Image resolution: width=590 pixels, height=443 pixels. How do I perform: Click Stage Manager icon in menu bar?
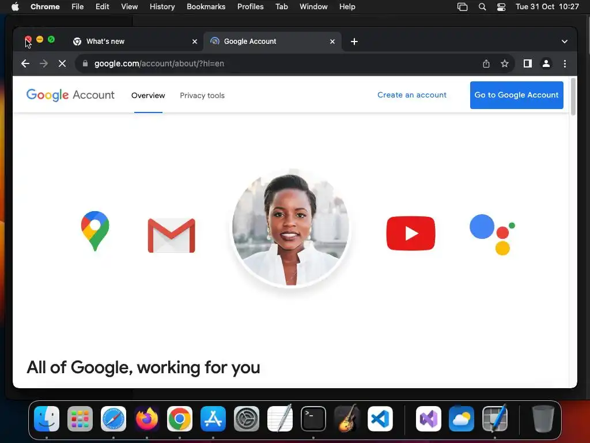(x=463, y=7)
